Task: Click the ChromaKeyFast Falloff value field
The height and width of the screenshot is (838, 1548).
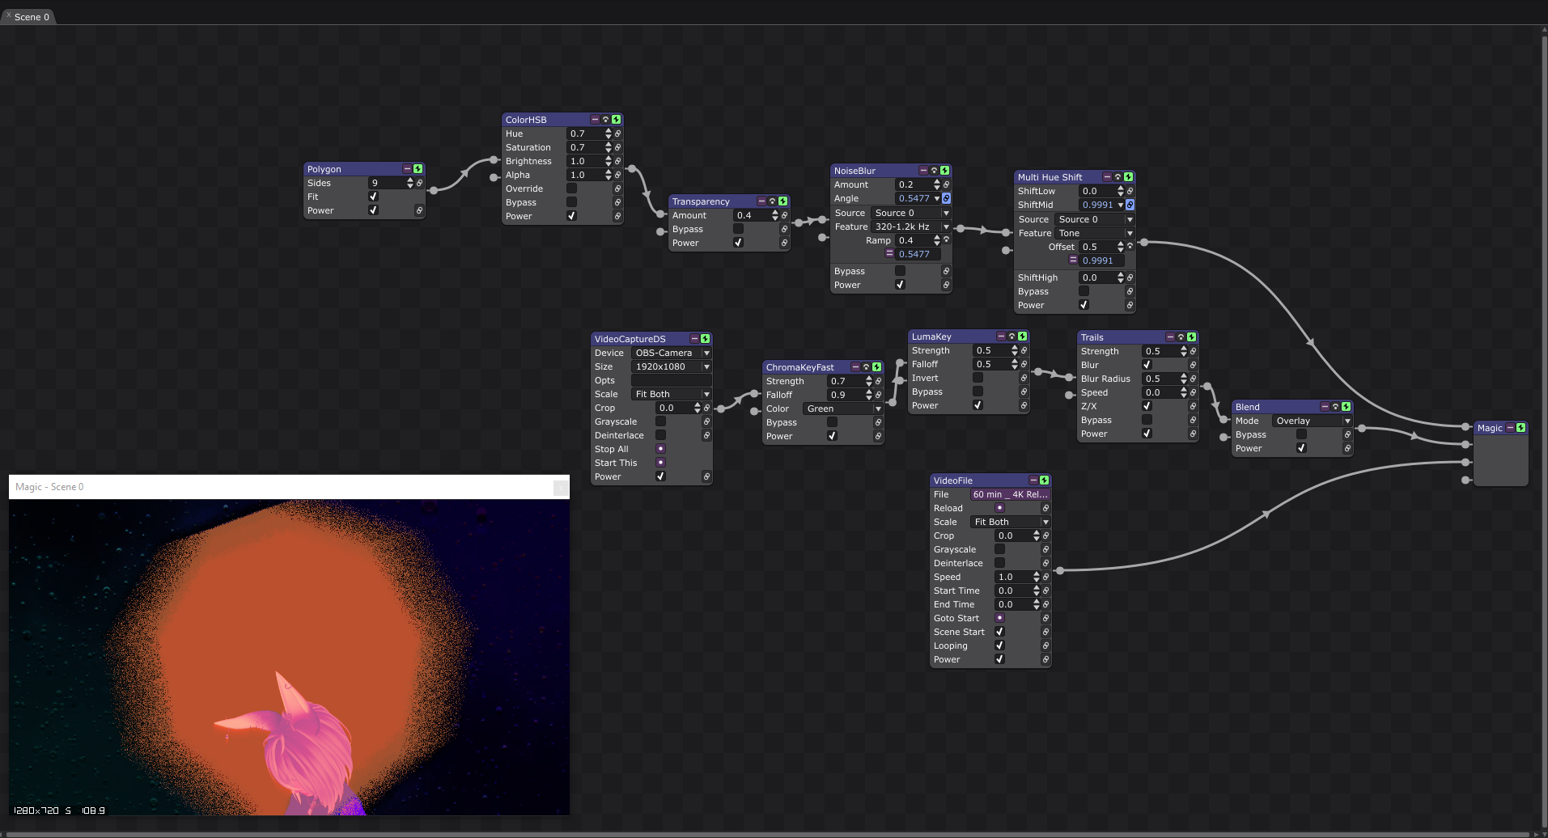Action: tap(846, 395)
